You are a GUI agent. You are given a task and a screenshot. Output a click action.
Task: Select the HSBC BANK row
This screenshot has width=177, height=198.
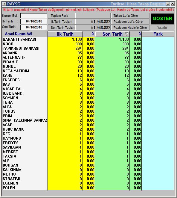pyautogui.click(x=88, y=129)
